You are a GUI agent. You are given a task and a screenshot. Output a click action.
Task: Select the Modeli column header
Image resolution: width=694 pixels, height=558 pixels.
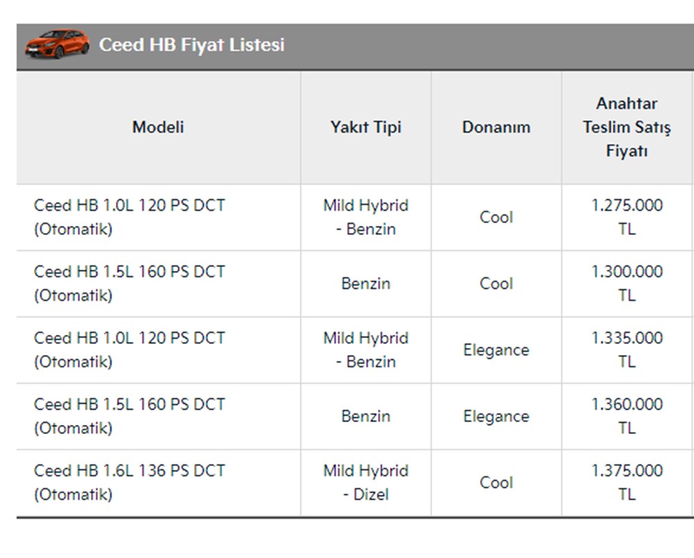pyautogui.click(x=158, y=128)
